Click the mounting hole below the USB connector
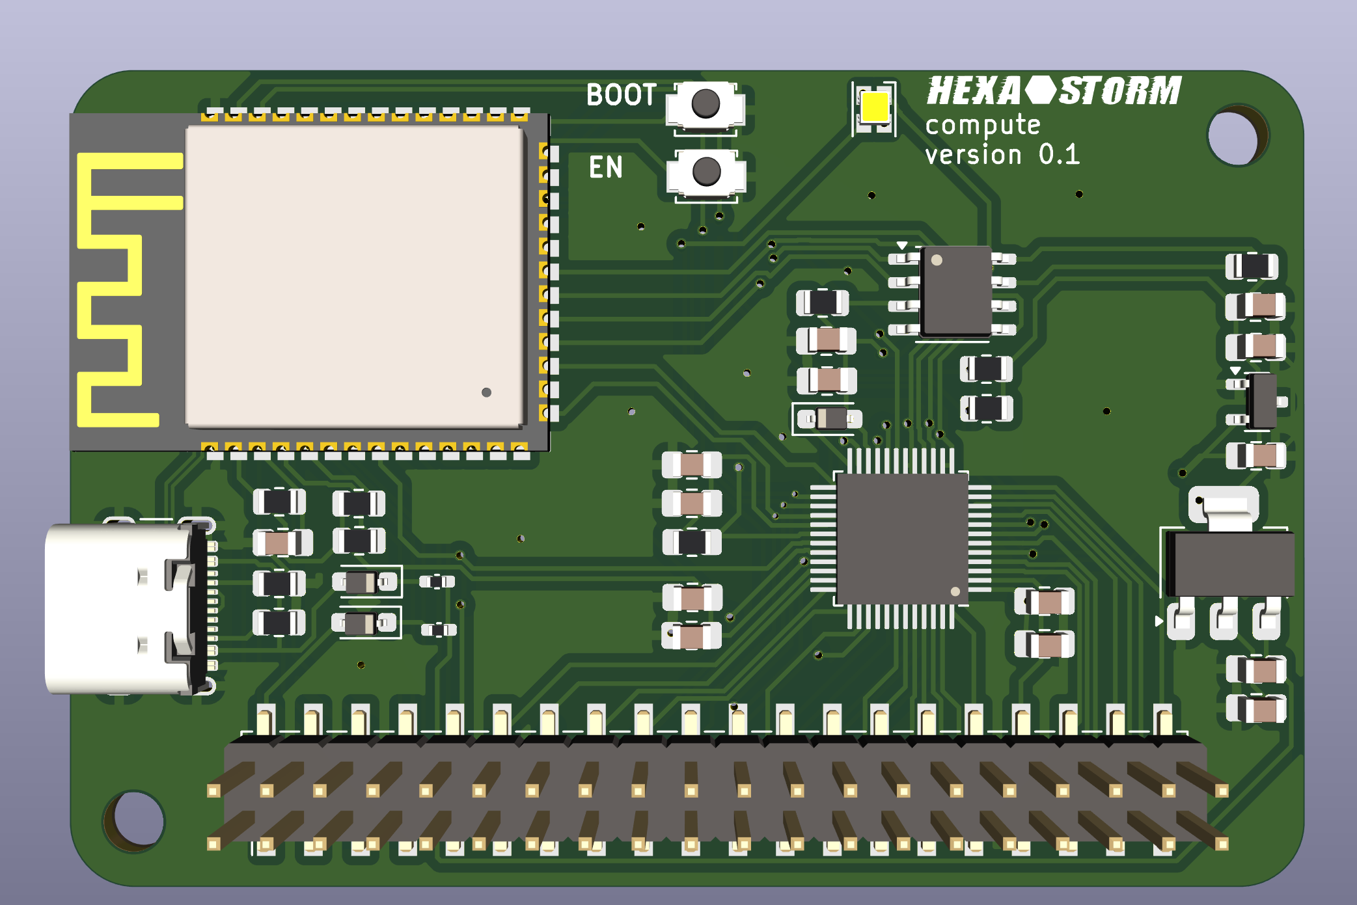The height and width of the screenshot is (905, 1357). click(x=135, y=820)
